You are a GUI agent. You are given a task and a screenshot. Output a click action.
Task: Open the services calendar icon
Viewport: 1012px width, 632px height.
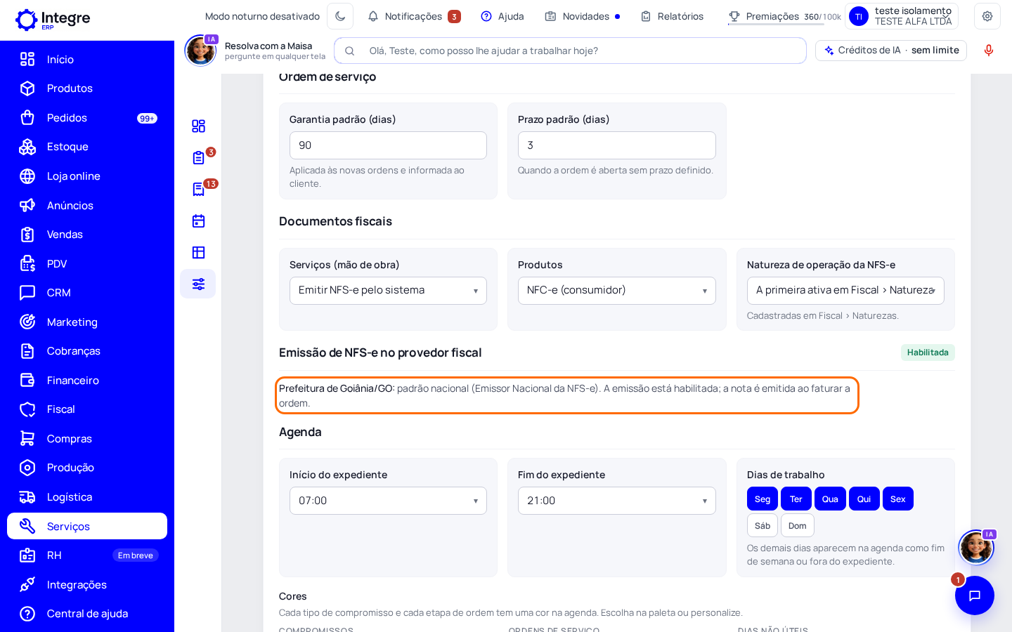(x=198, y=220)
